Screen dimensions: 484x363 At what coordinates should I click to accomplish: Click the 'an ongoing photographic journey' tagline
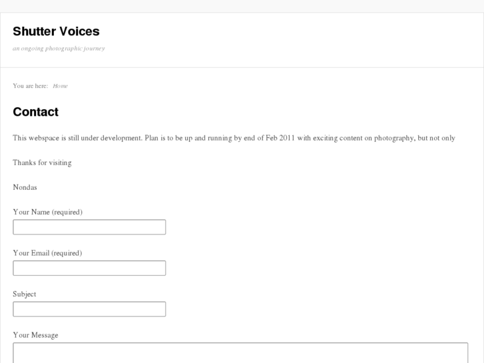click(59, 49)
